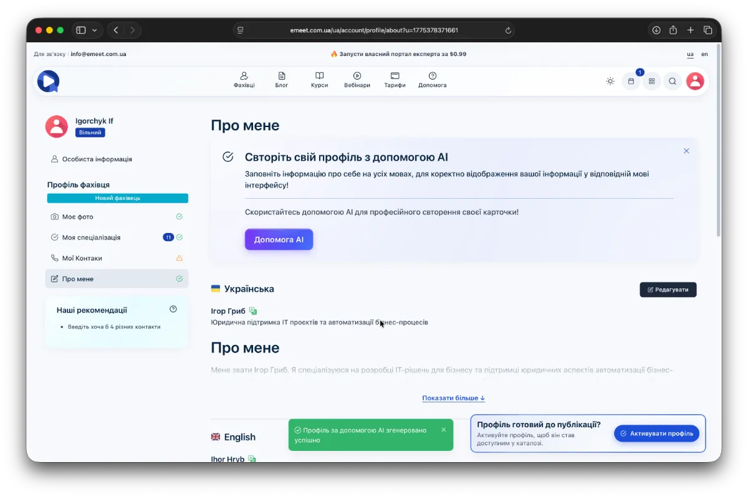Viewport: 748px width, 497px height.
Task: Toggle the light/dark theme sun icon
Action: click(610, 81)
